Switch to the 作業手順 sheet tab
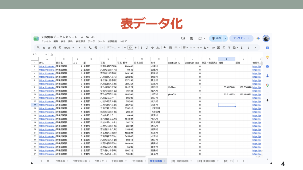The height and width of the screenshot is (170, 303). [x=60, y=161]
